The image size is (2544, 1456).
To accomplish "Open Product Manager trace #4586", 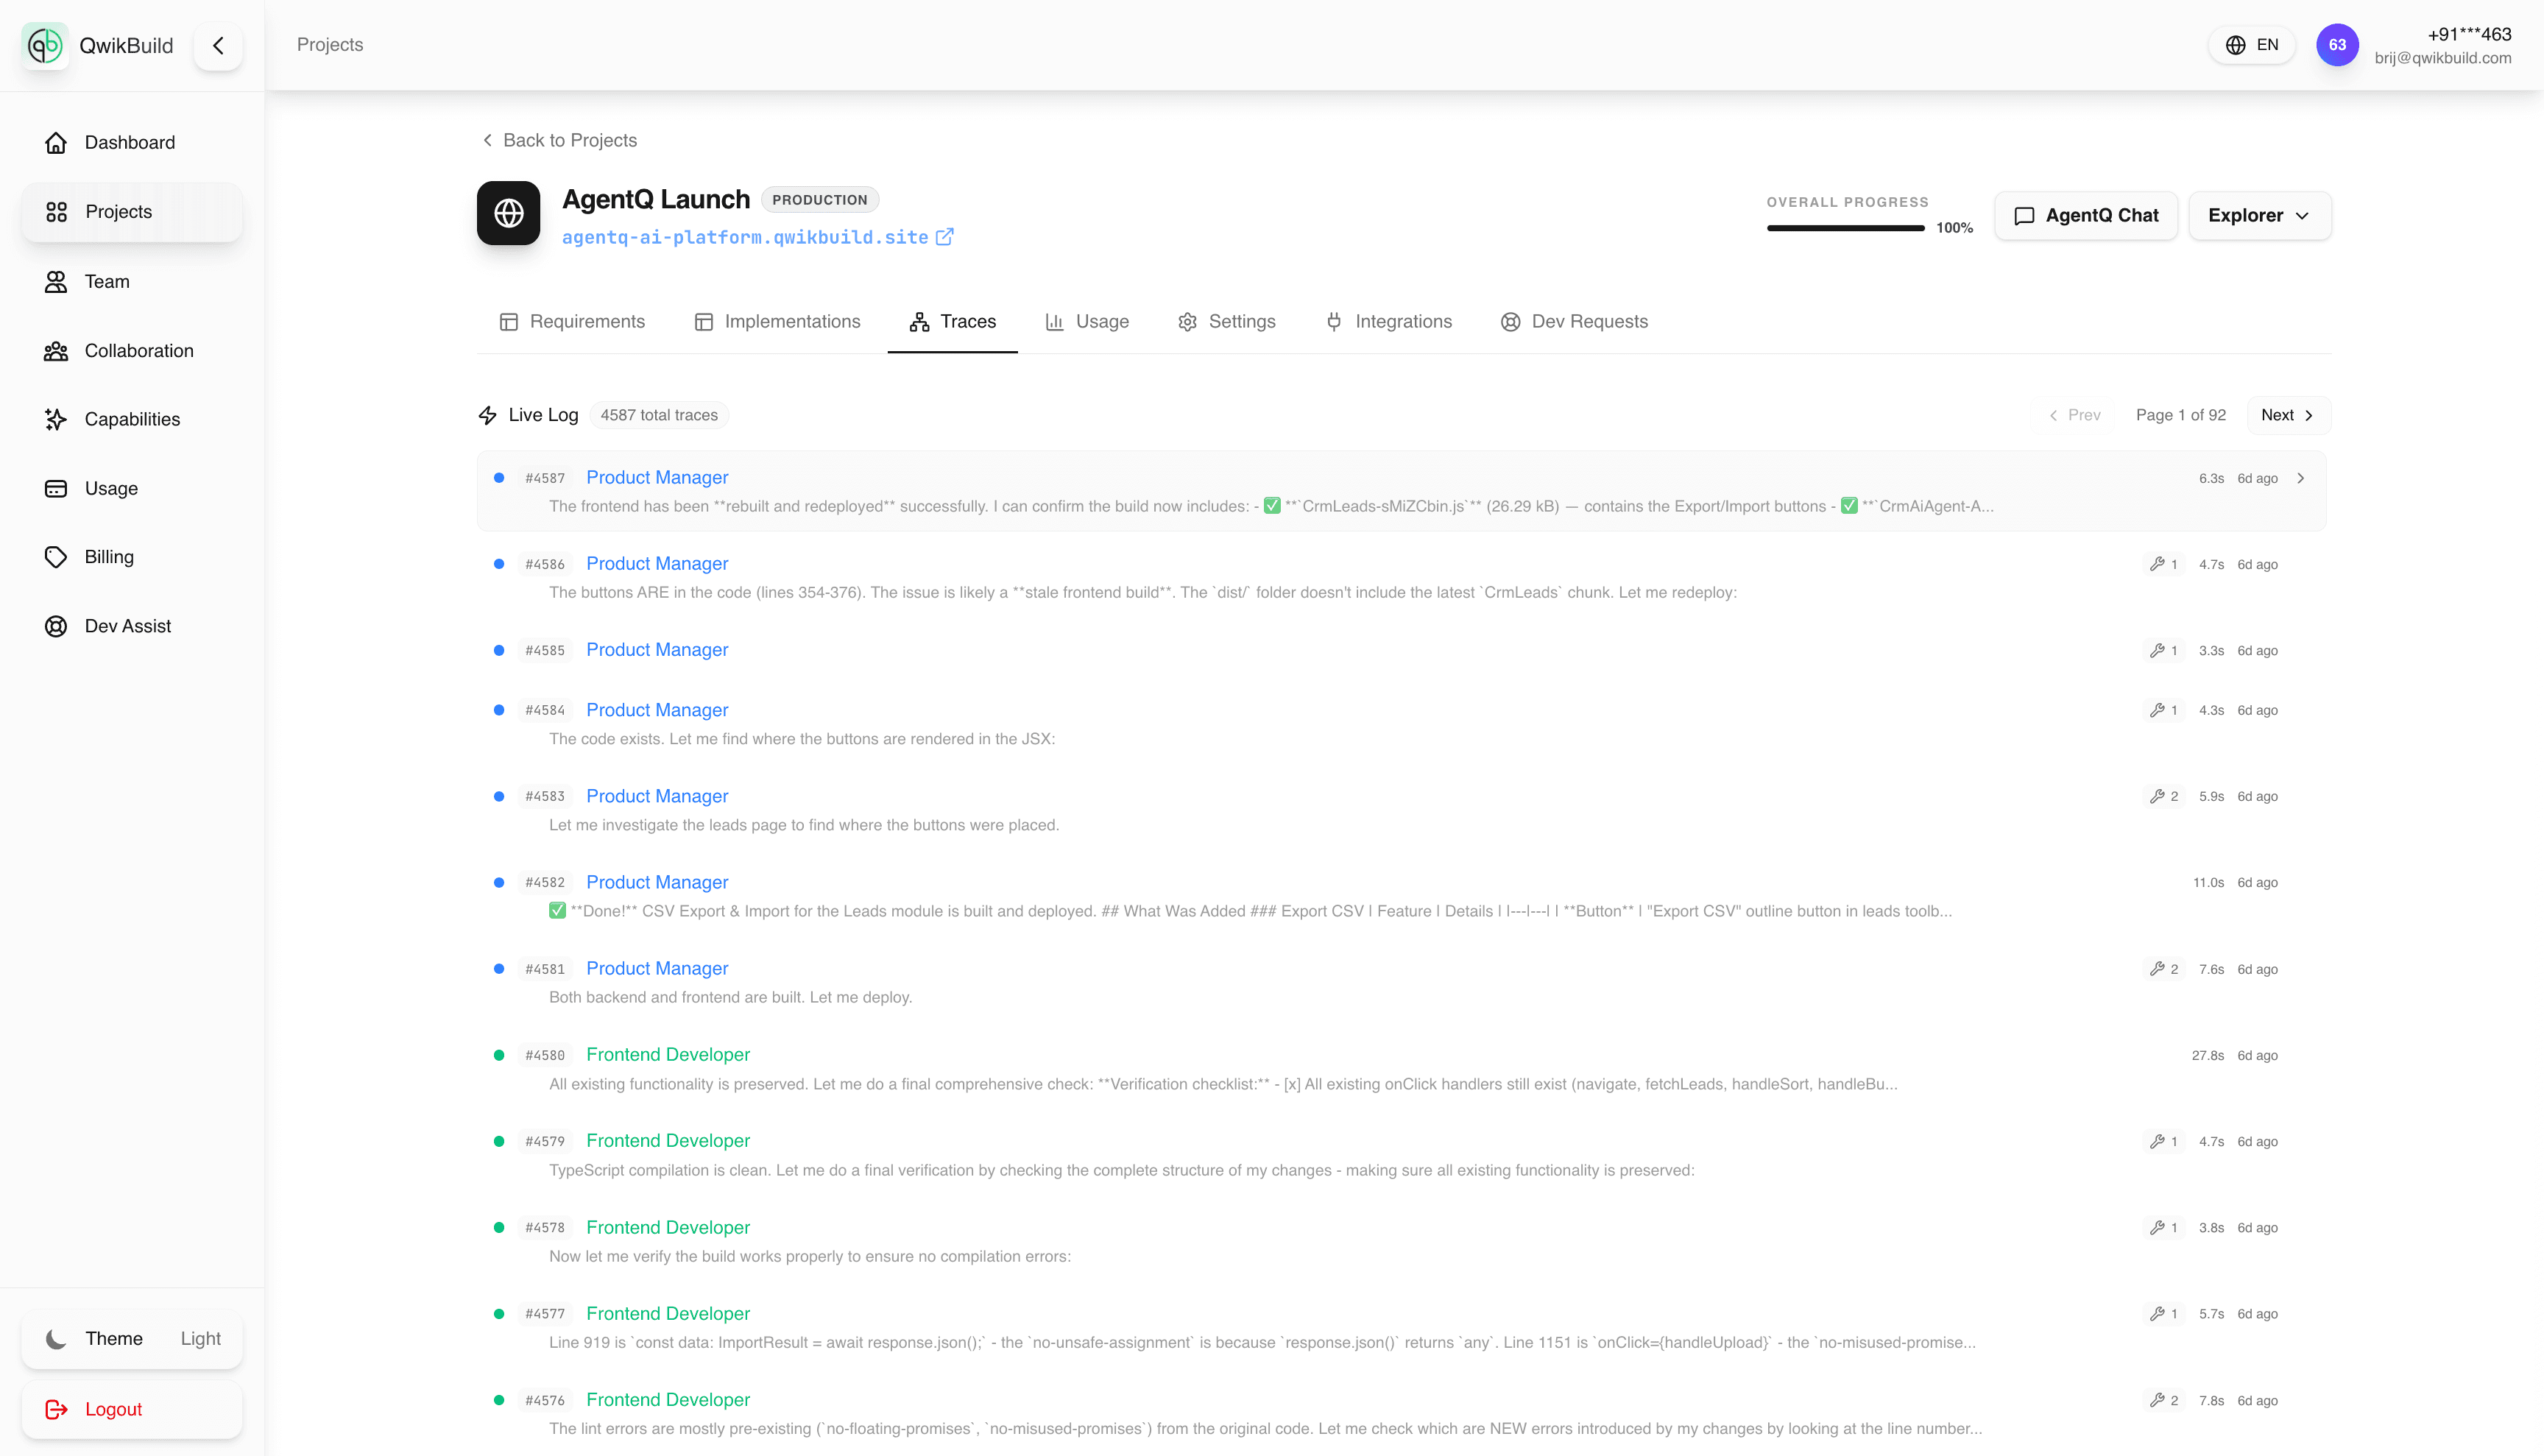I will pos(1402,577).
